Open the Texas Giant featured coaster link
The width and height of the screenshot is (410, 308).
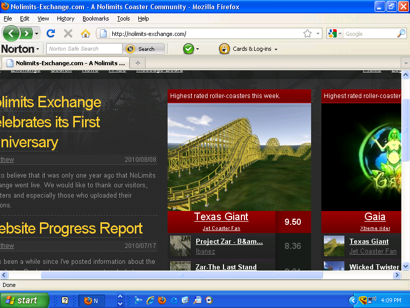click(x=221, y=217)
